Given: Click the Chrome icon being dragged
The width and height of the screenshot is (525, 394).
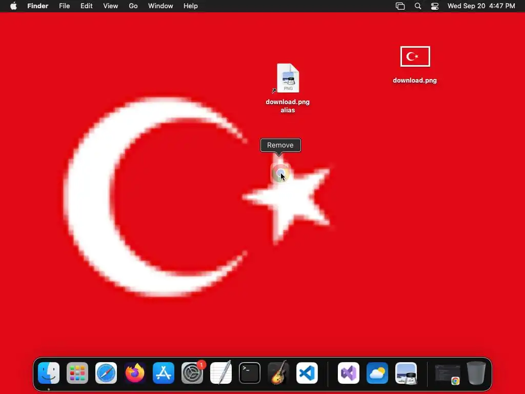Looking at the screenshot, I should click(x=280, y=173).
